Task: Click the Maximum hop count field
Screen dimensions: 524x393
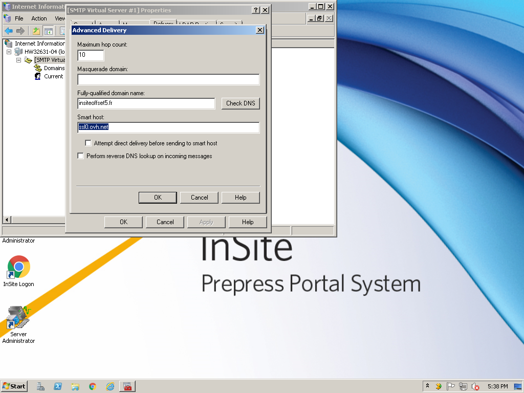Action: pyautogui.click(x=91, y=55)
